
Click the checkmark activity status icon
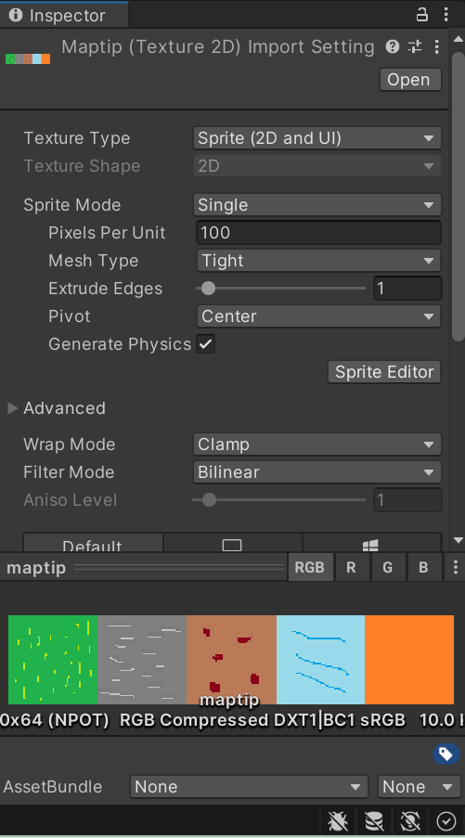click(446, 821)
